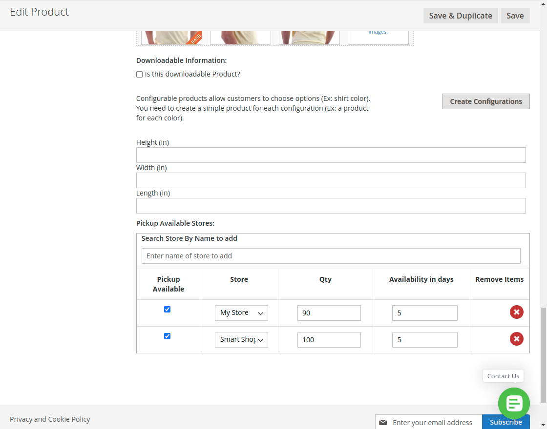Enable the downloadable product checkbox
Viewport: 547px width, 429px height.
139,74
